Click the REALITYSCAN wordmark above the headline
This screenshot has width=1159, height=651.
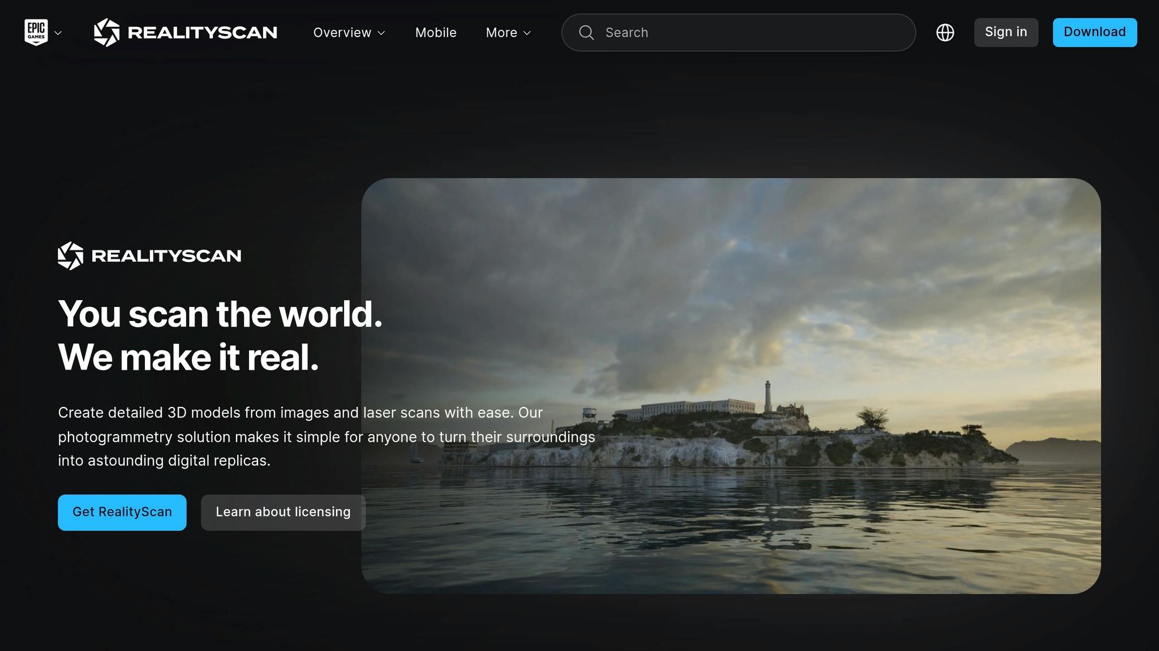[166, 255]
